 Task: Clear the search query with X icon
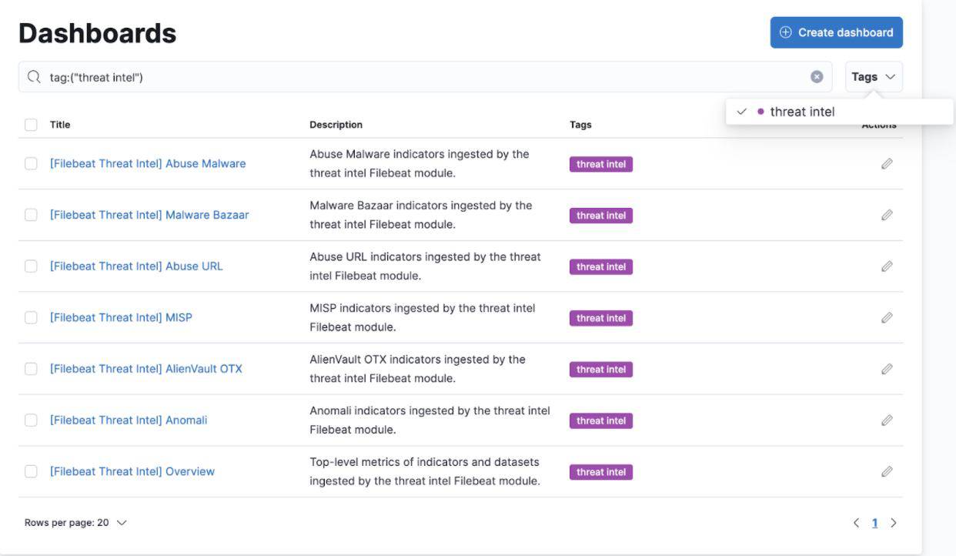pos(817,77)
